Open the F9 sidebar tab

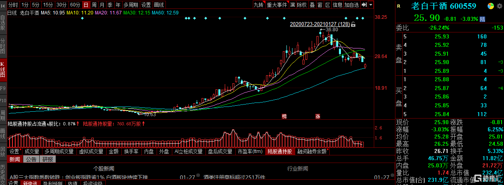pos(3,88)
